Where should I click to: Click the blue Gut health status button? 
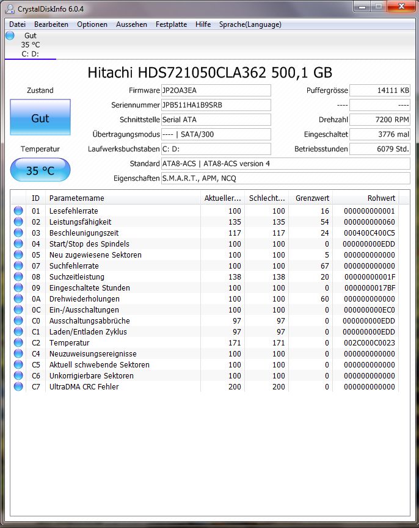point(40,117)
